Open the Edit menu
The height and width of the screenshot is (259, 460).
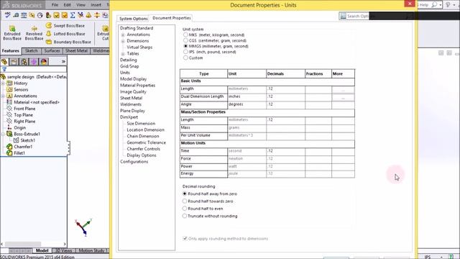click(68, 5)
